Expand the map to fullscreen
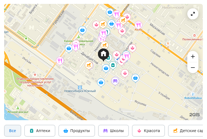The width and height of the screenshot is (207, 139). 193,14
